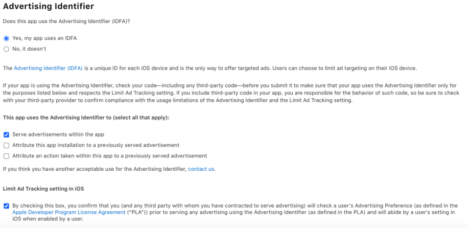Viewport: 470px width, 228px height.
Task: Click the 'No, it doesn't' label text
Action: (x=29, y=49)
